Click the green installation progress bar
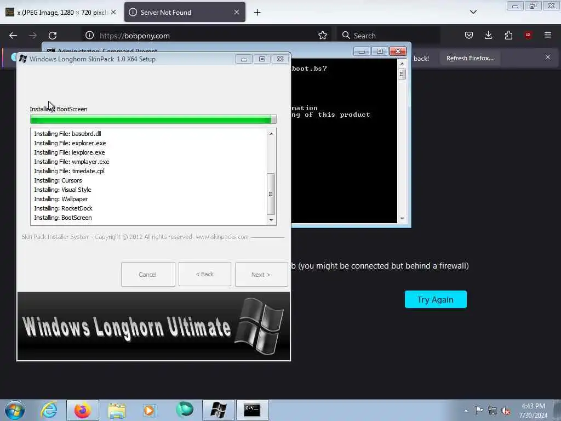 (x=153, y=119)
